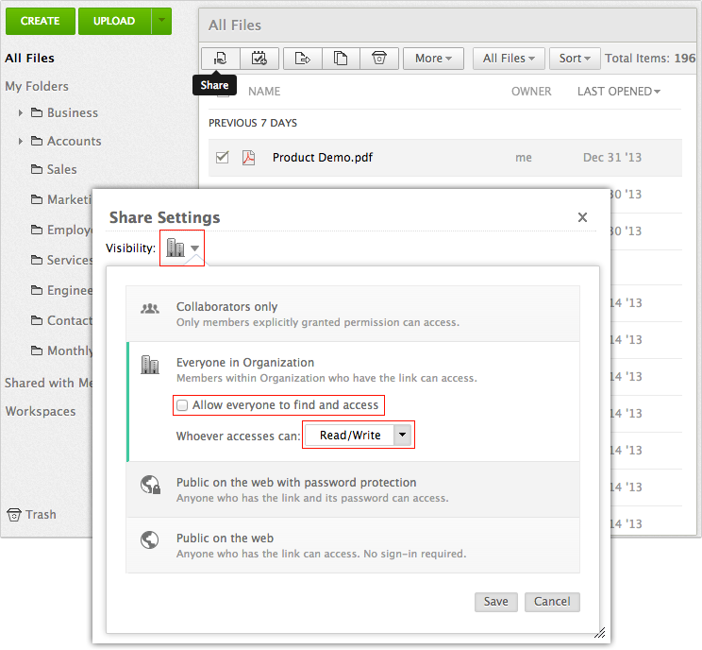Click the Move to folder toolbar icon
The image size is (702, 650).
pos(303,59)
